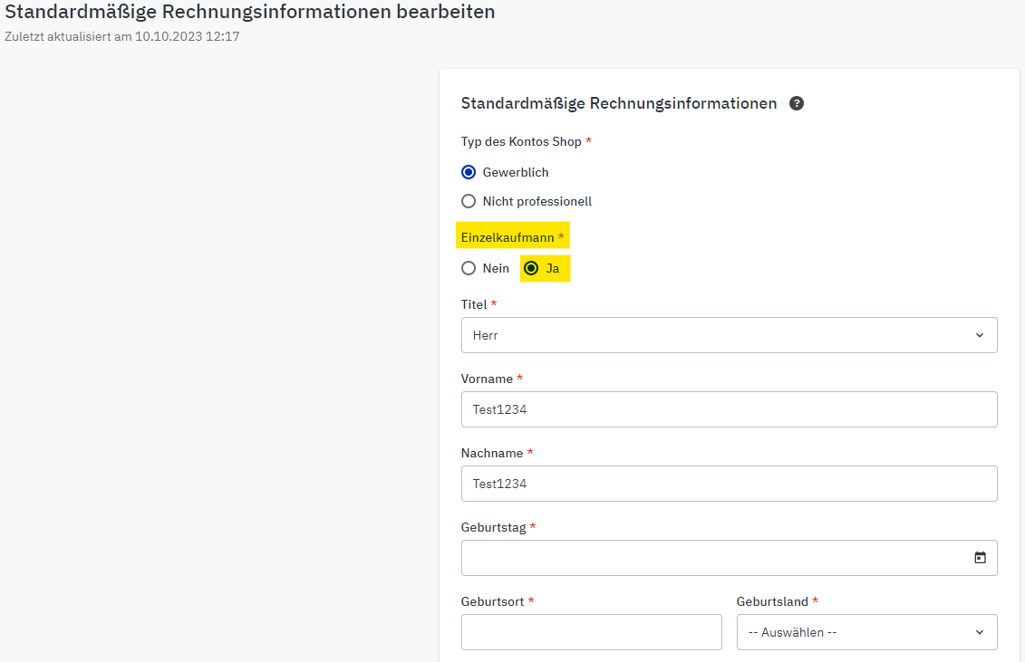Click the page heading Standardmäßige Rechnungsinformationen bearbeiten

[250, 12]
